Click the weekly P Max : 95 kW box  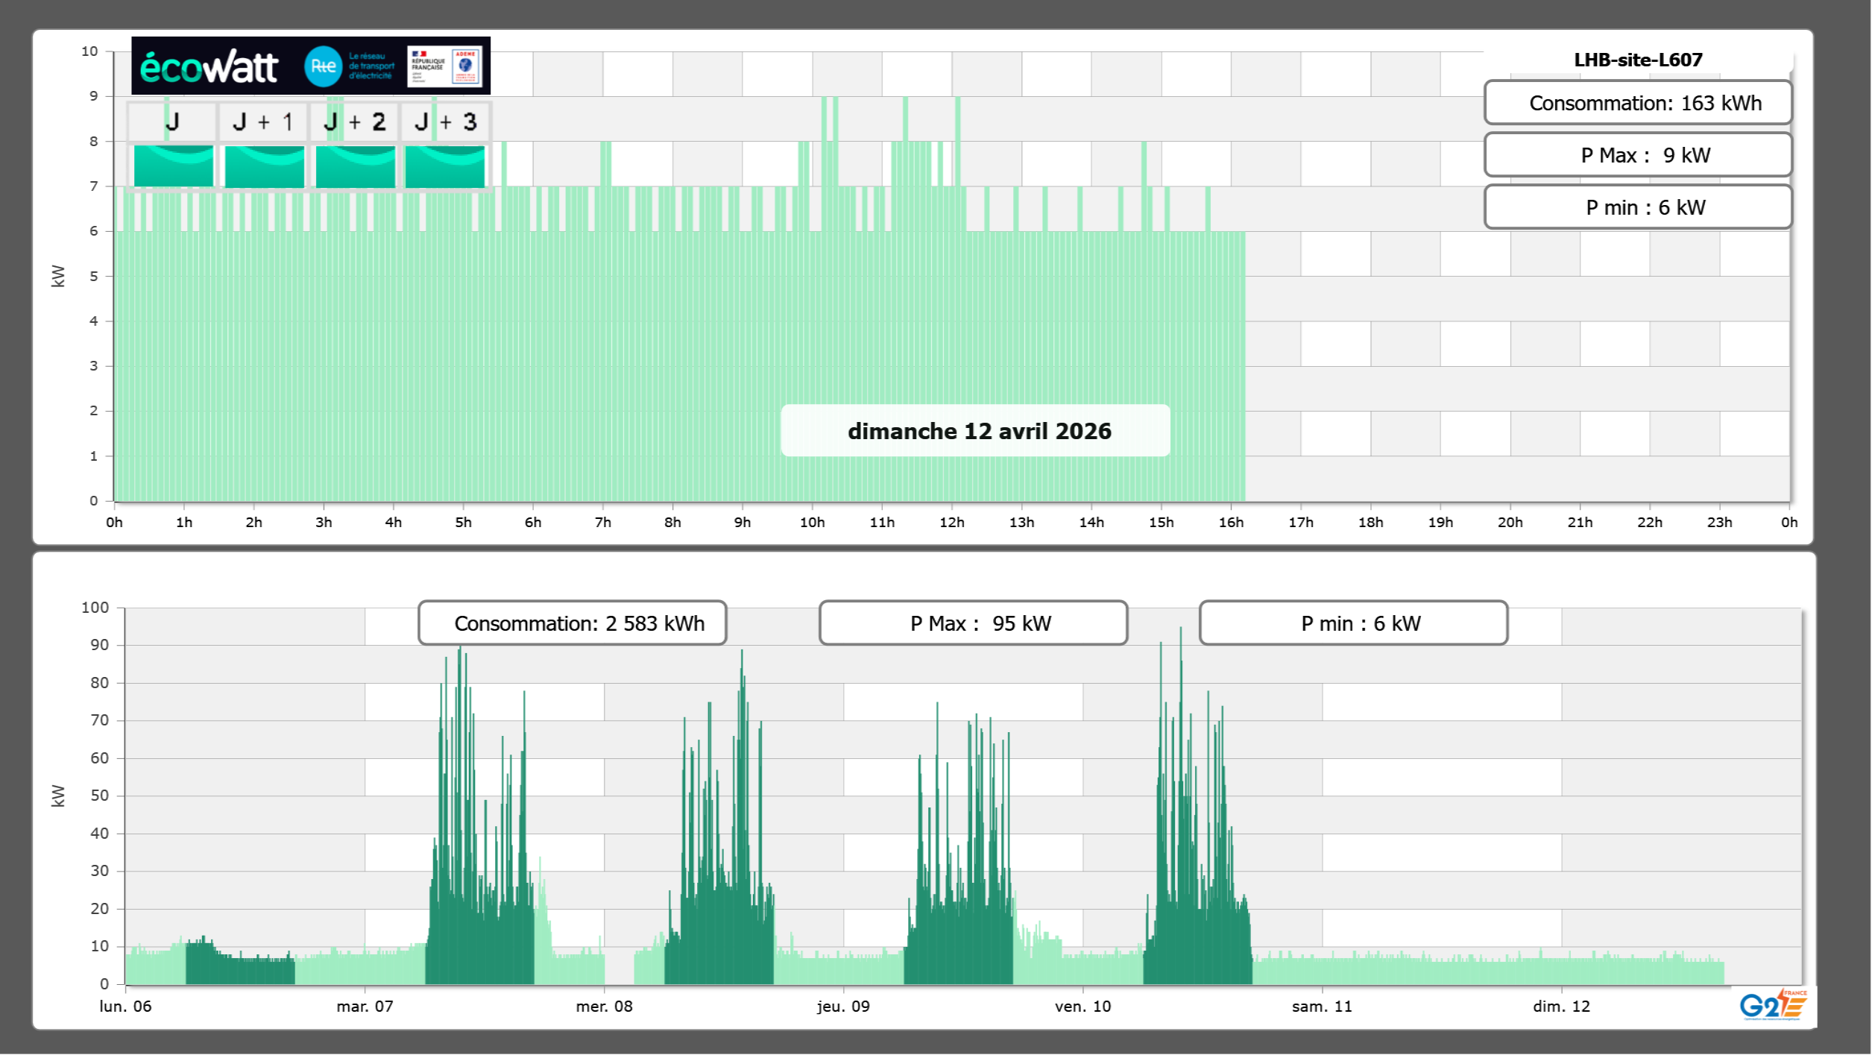click(x=973, y=623)
